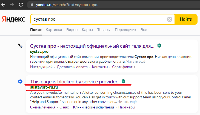This screenshot has height=115, width=200.
Task: Open the О нас sitelink
Action: (64, 107)
